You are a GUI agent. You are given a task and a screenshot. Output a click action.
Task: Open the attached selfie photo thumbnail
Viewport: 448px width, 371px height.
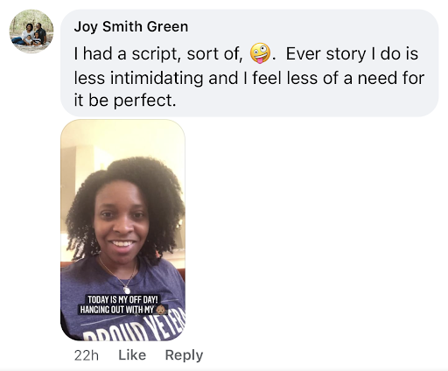pos(122,230)
